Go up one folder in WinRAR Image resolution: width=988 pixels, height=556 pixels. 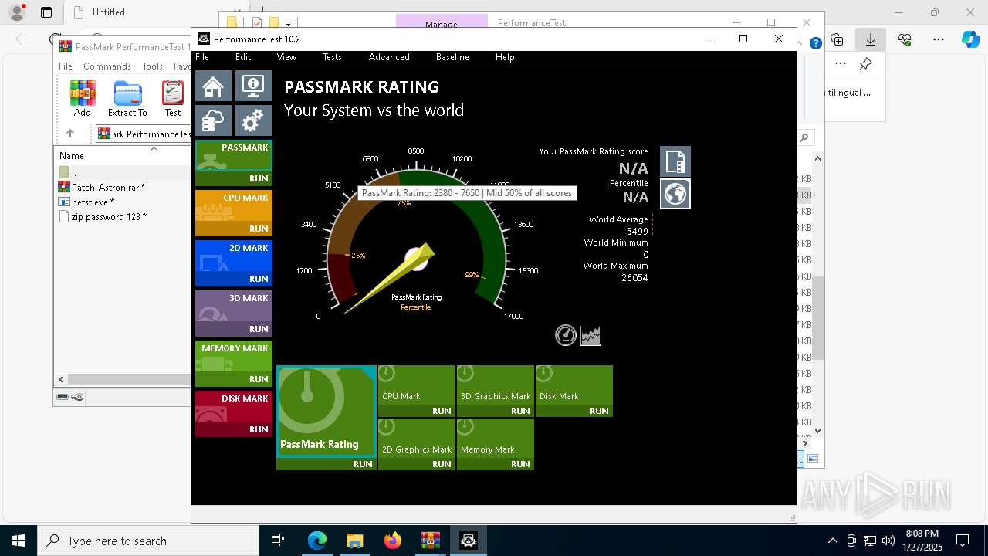tap(70, 134)
